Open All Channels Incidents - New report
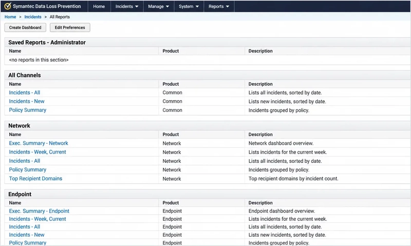 click(27, 101)
